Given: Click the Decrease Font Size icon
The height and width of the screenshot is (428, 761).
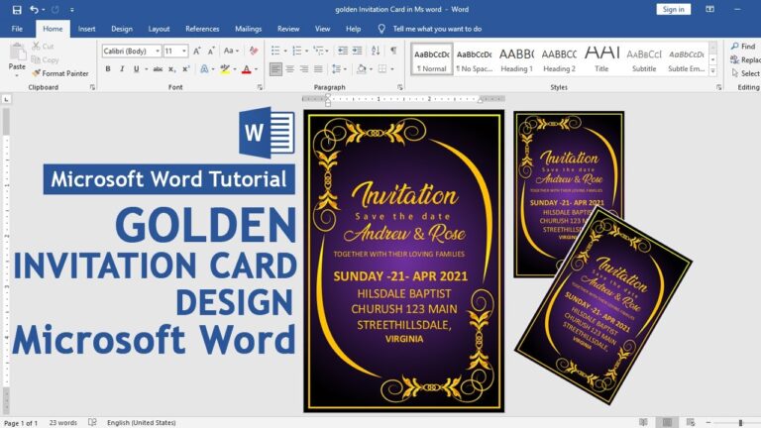Looking at the screenshot, I should 211,51.
